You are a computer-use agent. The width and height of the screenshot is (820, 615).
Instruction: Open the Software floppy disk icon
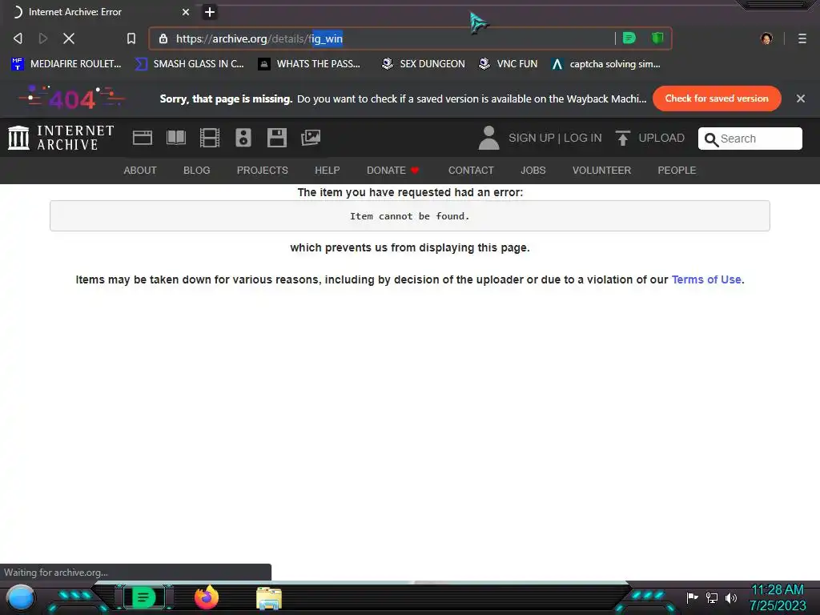click(x=276, y=138)
